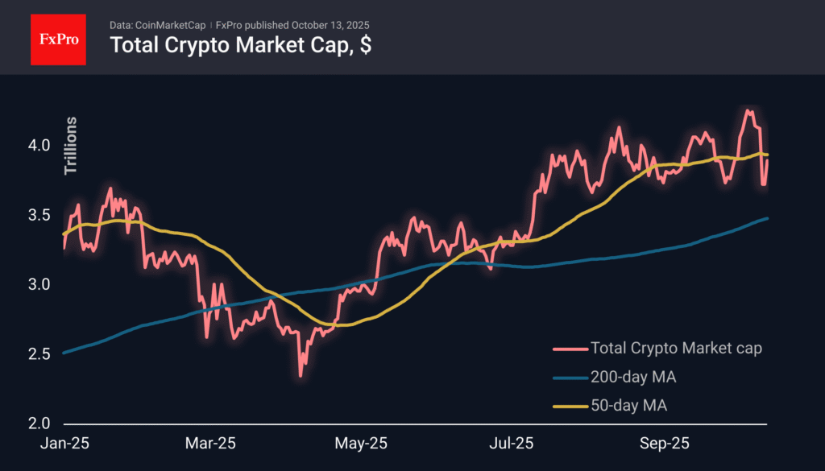Click the Trillions axis unit label

point(71,146)
